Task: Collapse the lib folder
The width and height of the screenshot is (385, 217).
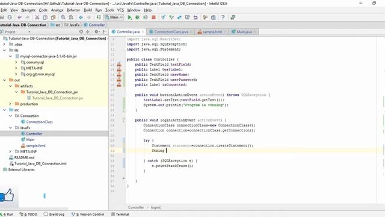Action: pyautogui.click(x=4, y=50)
